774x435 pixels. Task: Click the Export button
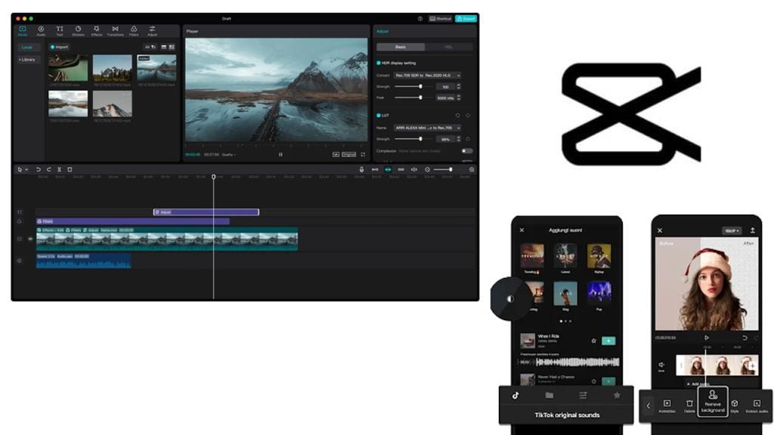[466, 19]
